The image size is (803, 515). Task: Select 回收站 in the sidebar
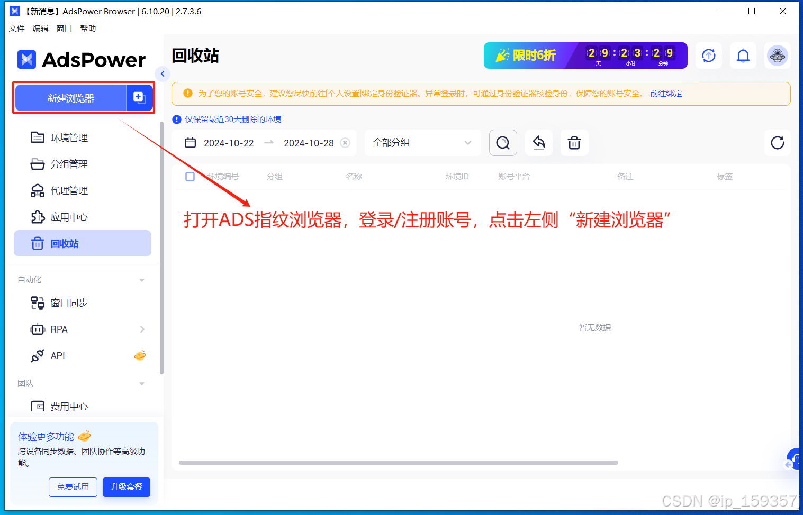click(83, 243)
